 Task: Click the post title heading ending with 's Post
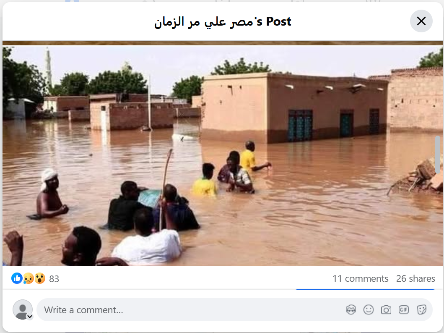point(223,21)
